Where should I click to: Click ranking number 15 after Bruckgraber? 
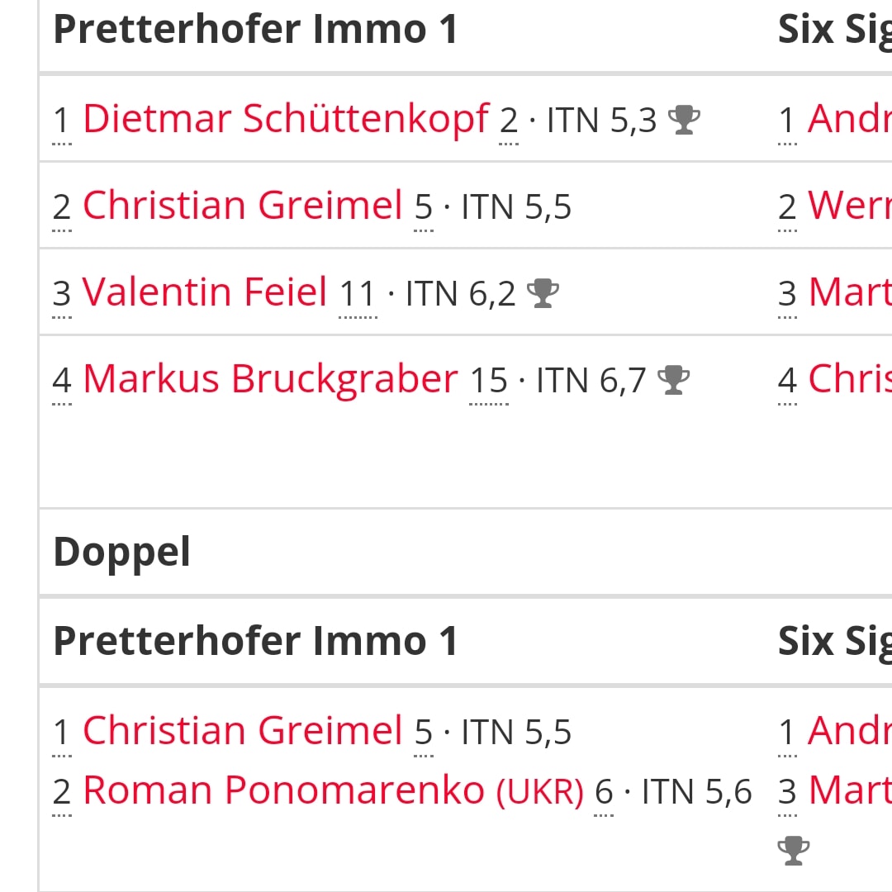point(489,381)
